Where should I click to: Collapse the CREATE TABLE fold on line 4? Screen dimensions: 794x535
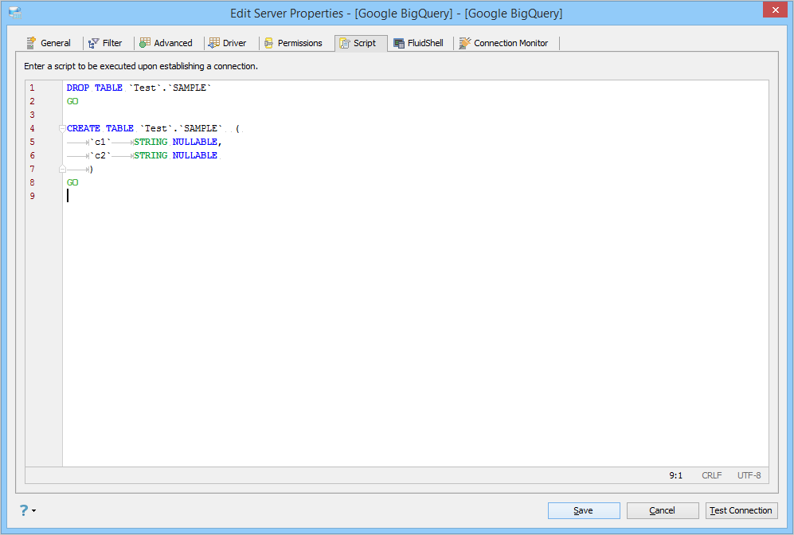(x=62, y=128)
